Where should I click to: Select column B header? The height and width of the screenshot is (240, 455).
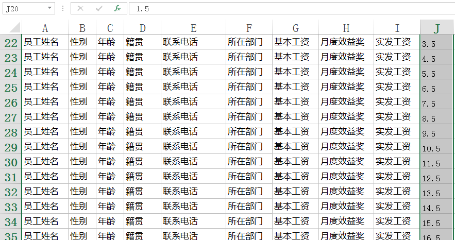click(82, 28)
